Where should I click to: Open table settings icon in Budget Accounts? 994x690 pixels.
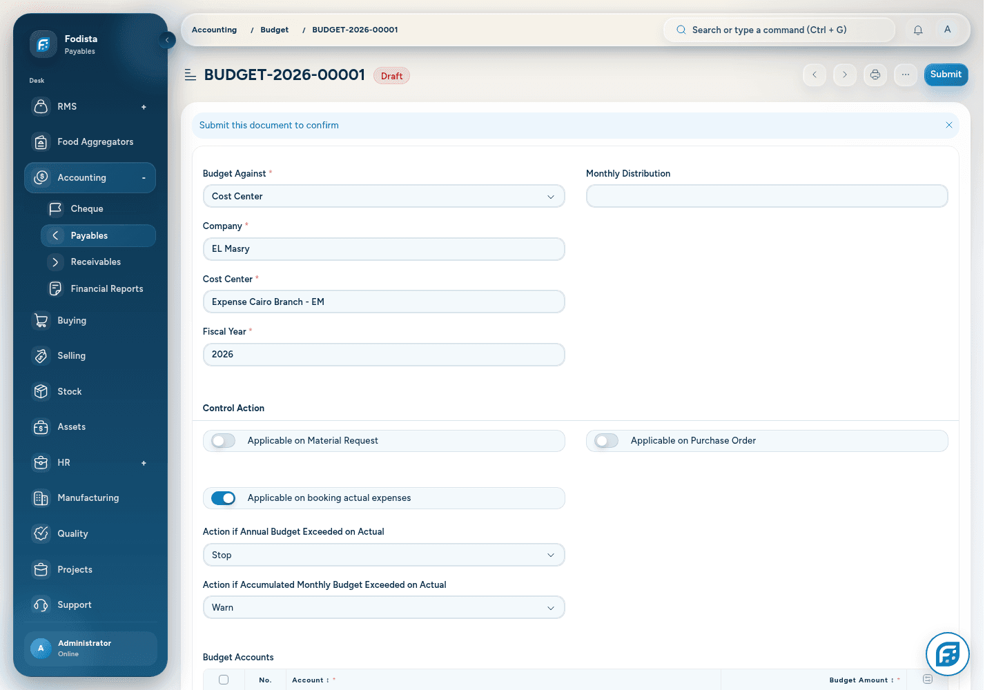click(928, 680)
